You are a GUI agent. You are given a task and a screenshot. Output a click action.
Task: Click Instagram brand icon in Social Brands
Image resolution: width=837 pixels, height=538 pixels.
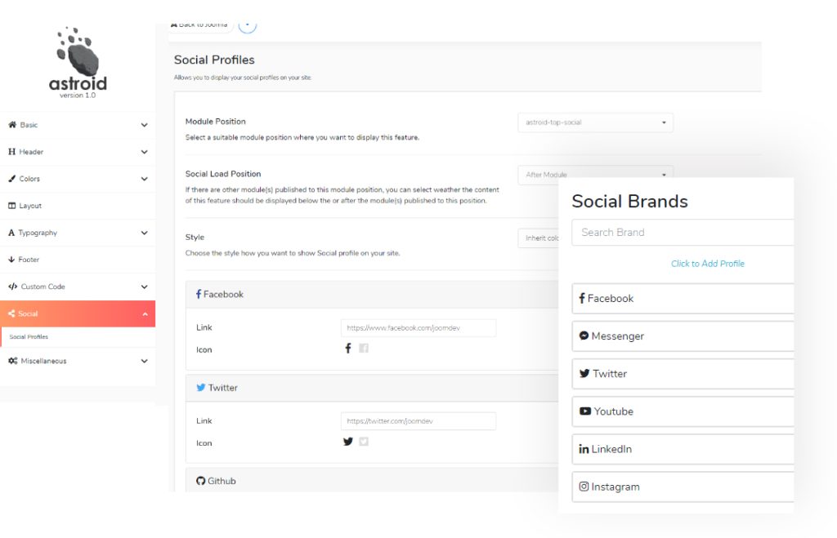coord(584,487)
